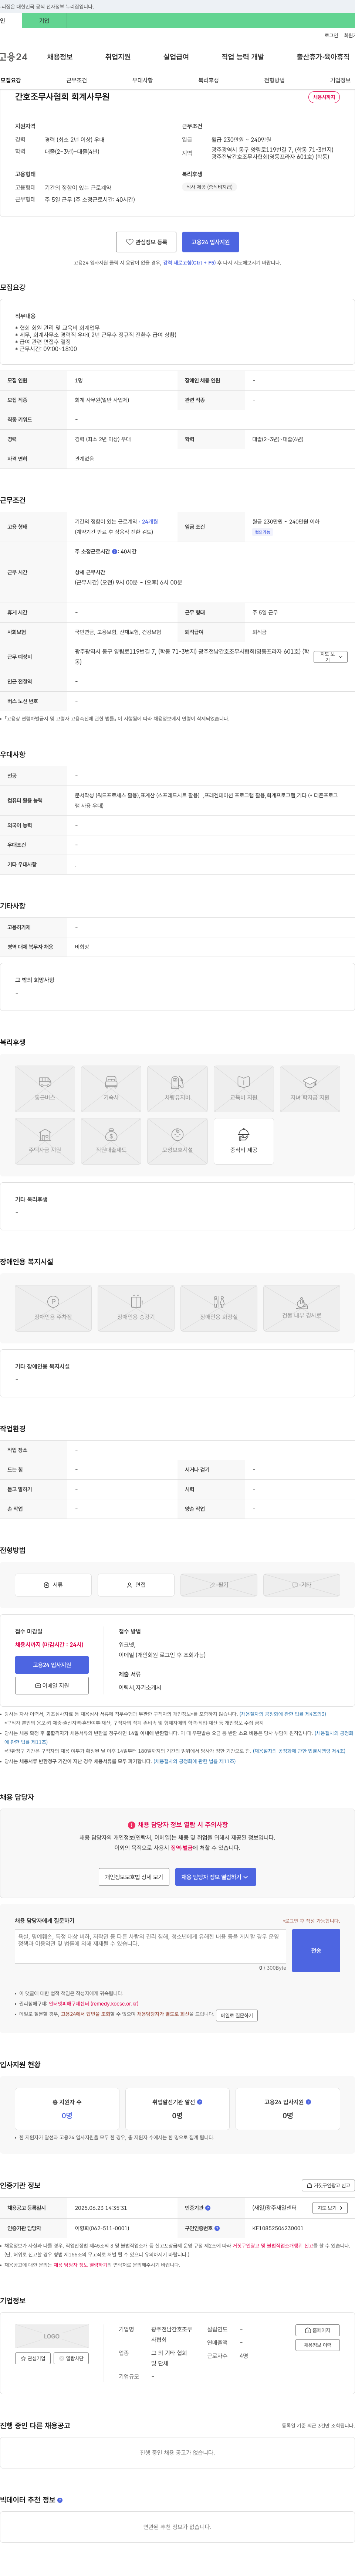Open the 지도 보기 dropdown by workplace

point(330,657)
